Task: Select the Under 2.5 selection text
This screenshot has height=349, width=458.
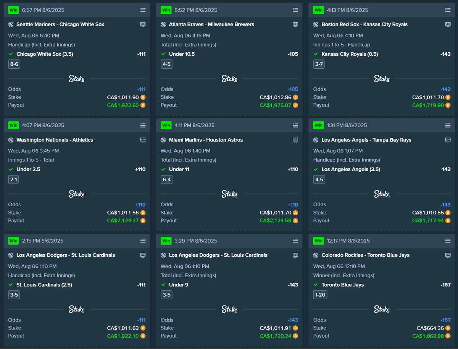Action: click(27, 170)
